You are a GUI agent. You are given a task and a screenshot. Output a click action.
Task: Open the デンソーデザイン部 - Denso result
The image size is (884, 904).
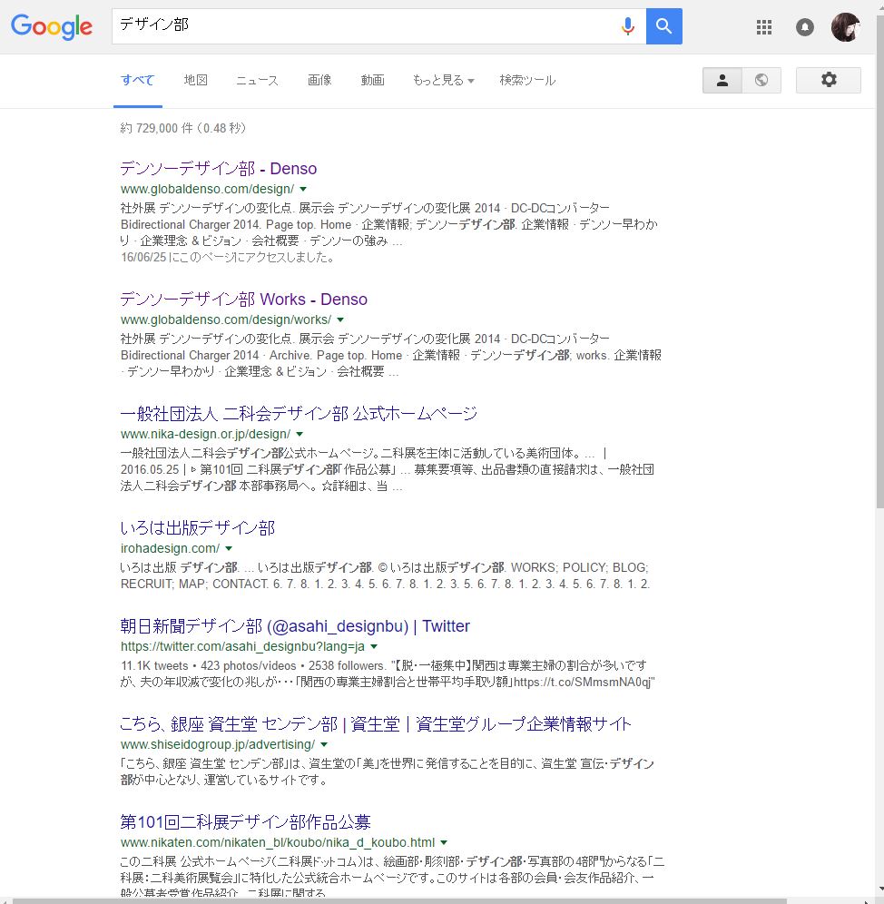pos(219,168)
